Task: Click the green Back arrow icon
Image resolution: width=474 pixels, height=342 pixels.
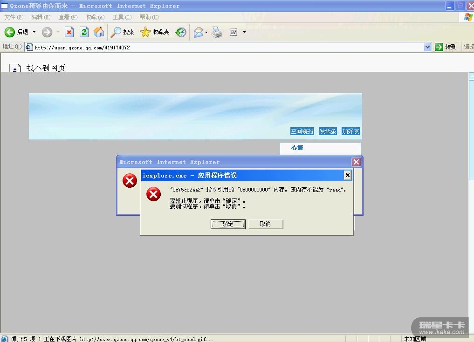Action: click(10, 32)
